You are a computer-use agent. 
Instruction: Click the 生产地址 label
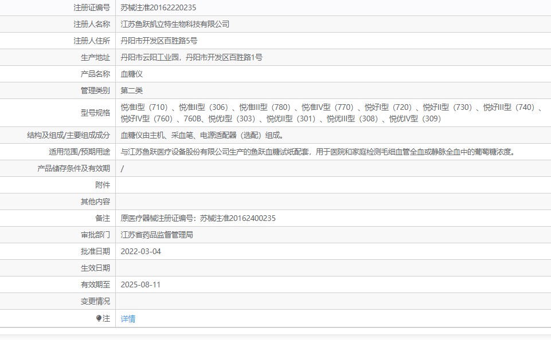95,57
